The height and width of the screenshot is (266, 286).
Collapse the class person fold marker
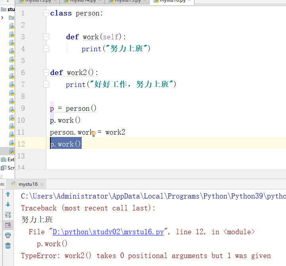46,13
